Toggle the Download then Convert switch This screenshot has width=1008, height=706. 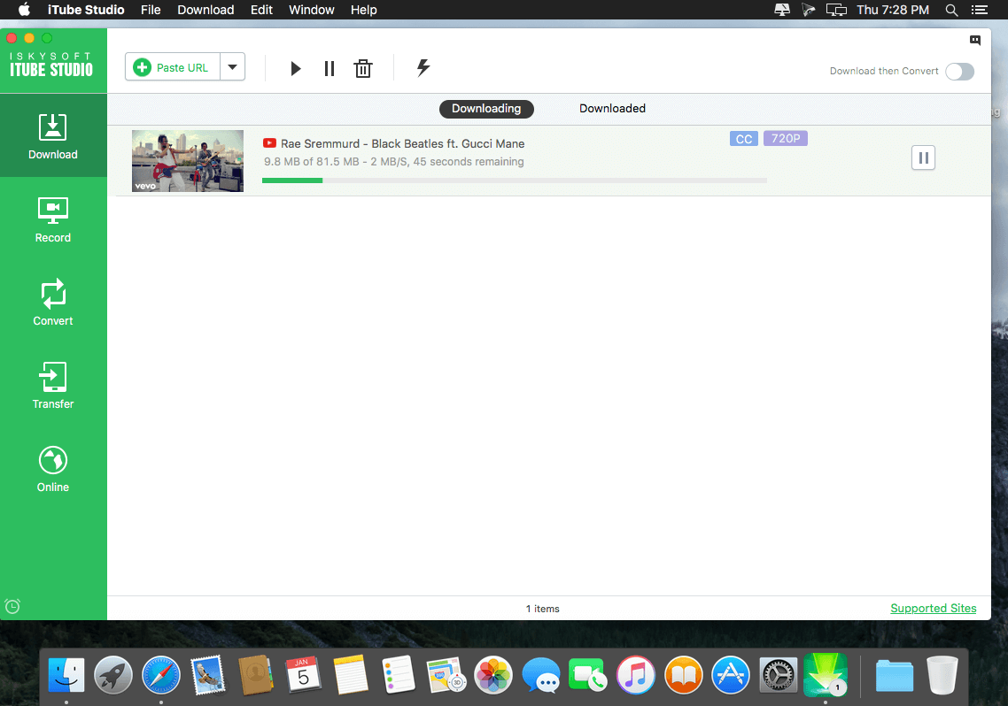[959, 72]
